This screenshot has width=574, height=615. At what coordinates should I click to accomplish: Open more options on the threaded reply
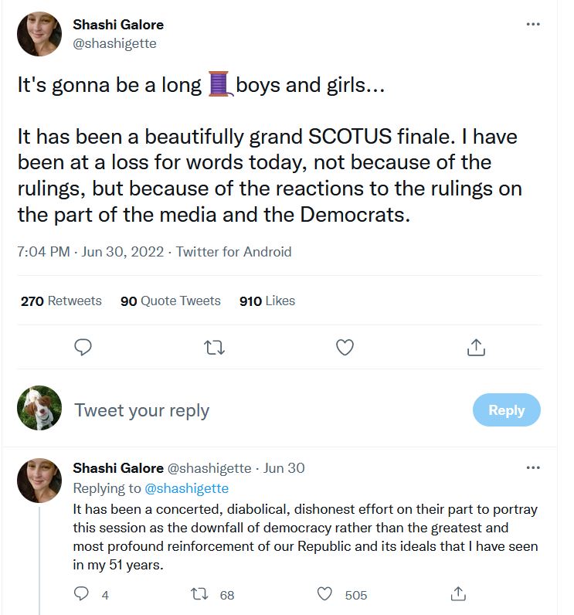(x=533, y=467)
